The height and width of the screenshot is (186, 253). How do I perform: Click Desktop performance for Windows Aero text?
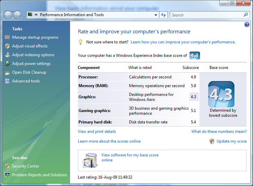(x=151, y=97)
